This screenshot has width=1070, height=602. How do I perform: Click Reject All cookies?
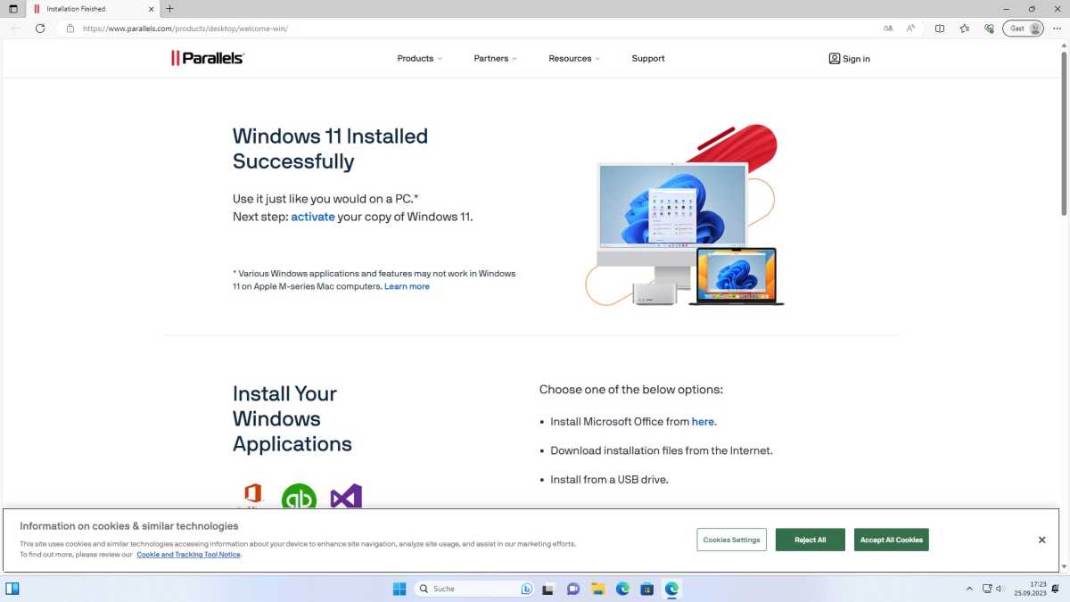[811, 540]
